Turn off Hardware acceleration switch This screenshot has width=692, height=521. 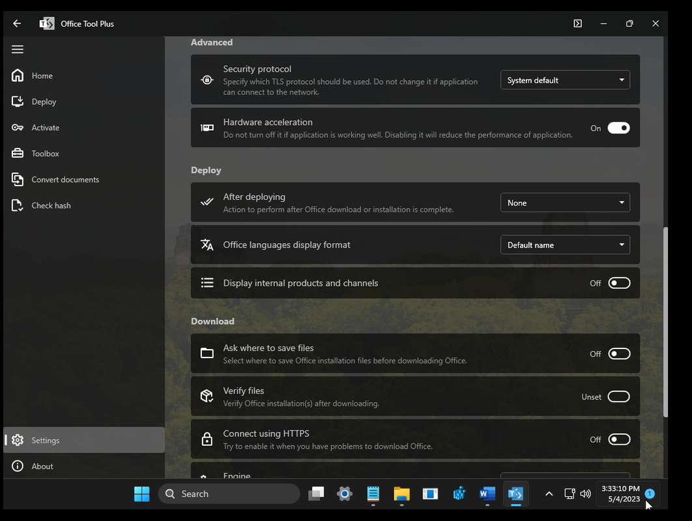618,128
